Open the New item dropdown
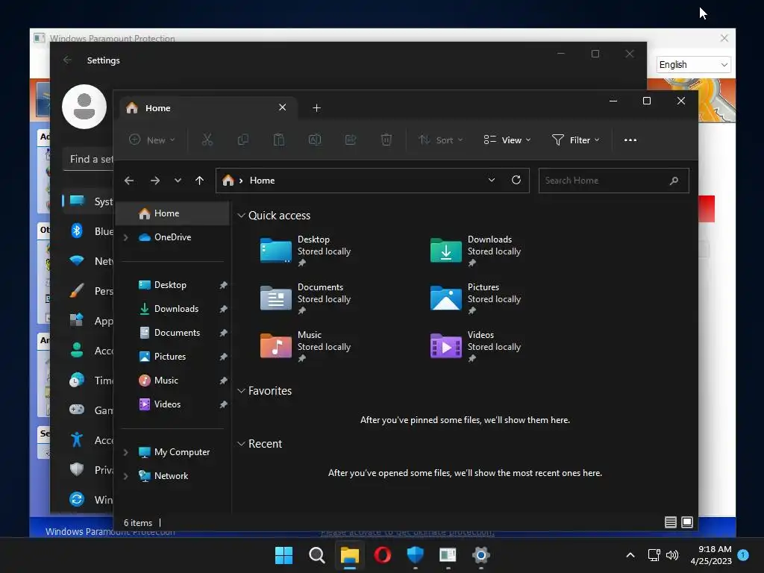The image size is (764, 573). point(152,140)
